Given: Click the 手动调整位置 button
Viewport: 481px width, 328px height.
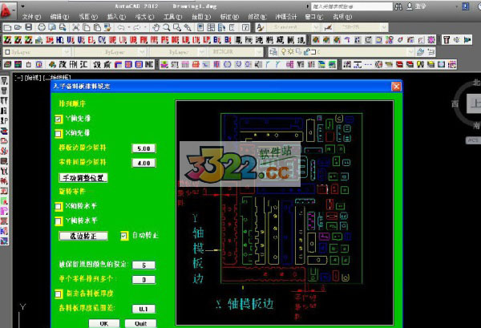Looking at the screenshot, I should tap(83, 178).
